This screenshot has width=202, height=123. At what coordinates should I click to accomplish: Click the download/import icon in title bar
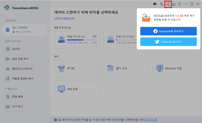[x=174, y=4]
